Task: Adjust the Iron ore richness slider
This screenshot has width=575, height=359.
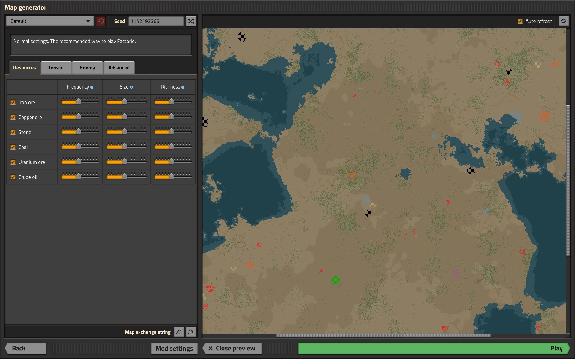Action: click(x=173, y=102)
